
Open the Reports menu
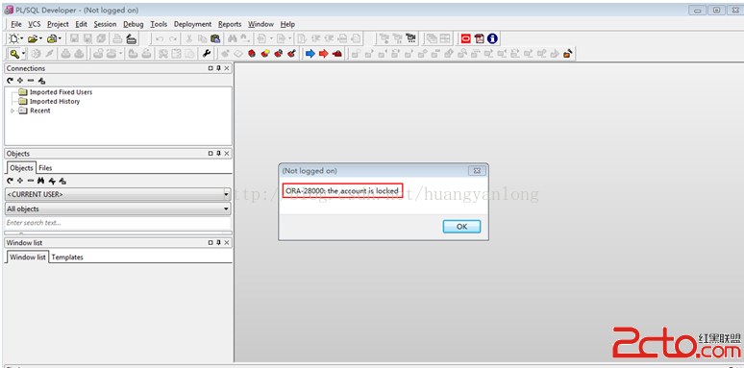(x=230, y=24)
